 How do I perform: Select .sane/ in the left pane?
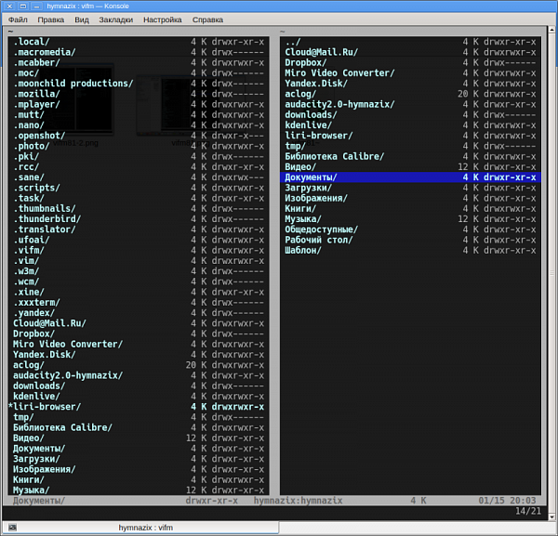pyautogui.click(x=139, y=177)
